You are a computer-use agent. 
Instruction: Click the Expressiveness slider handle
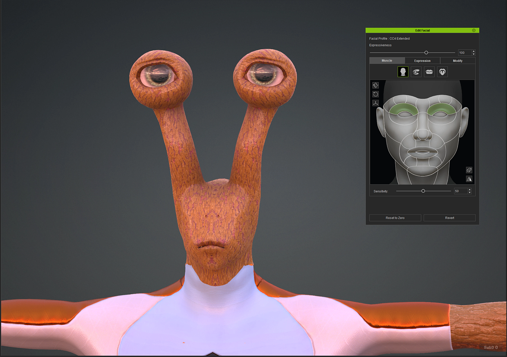(426, 53)
